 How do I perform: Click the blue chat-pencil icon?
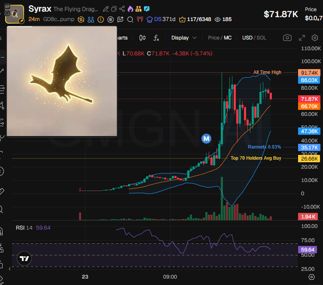tap(146, 9)
